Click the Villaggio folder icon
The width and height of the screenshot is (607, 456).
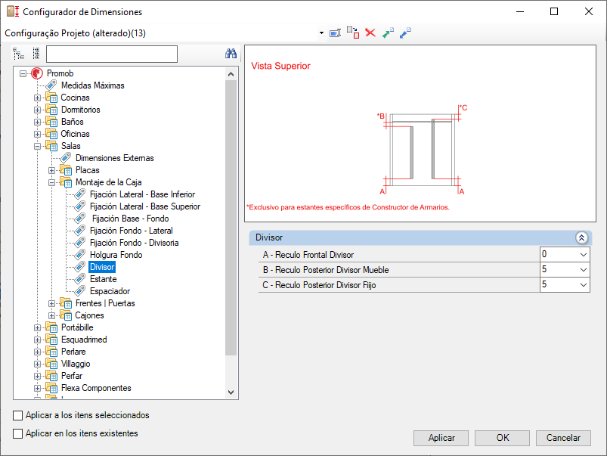tap(51, 364)
